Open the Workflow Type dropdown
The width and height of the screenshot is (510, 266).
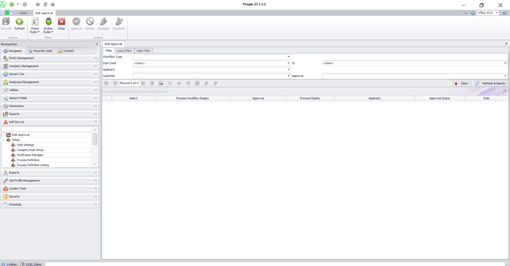tap(288, 56)
